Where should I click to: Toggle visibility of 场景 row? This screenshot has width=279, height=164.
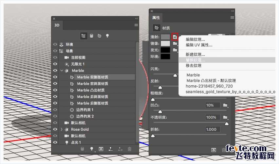tap(55, 51)
